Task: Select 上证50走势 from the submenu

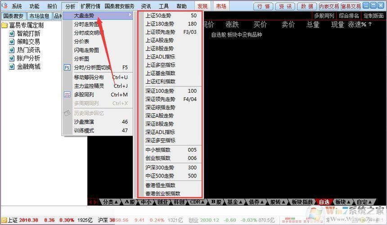Action: tap(171, 16)
